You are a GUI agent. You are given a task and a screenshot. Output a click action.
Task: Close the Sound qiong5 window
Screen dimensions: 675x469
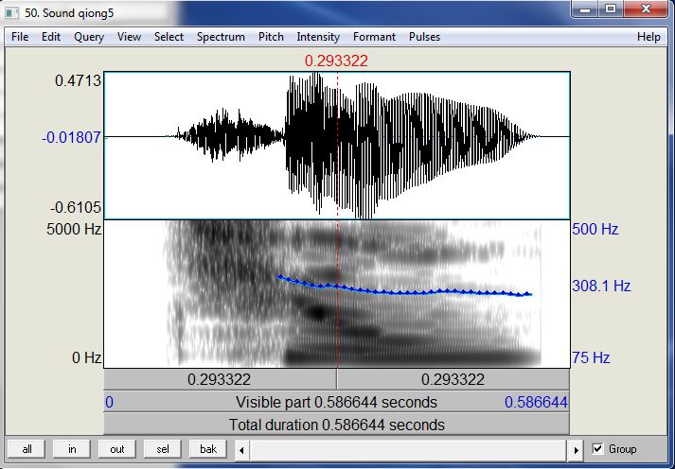(646, 9)
